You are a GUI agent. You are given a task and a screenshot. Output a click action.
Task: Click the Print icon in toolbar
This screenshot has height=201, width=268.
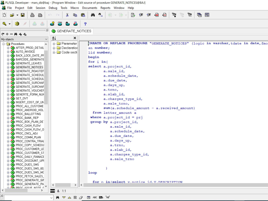click(x=32, y=15)
